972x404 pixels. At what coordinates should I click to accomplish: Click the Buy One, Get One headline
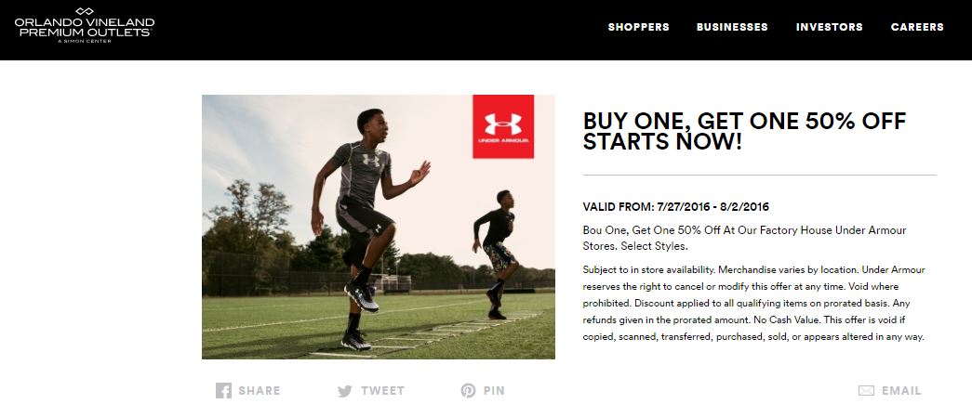(743, 132)
